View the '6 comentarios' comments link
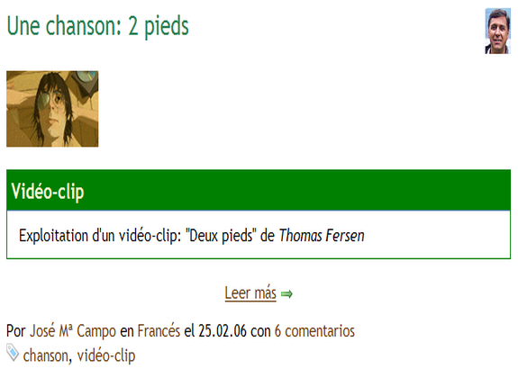The width and height of the screenshot is (518, 378). click(314, 331)
